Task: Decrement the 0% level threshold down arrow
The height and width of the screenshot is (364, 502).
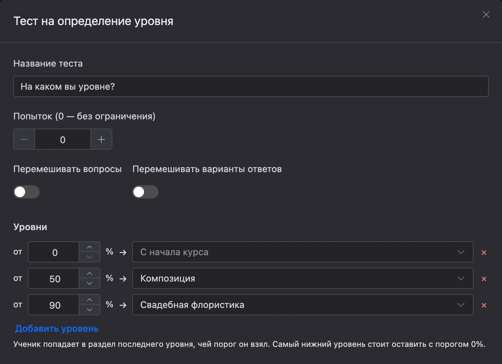Action: pos(90,257)
